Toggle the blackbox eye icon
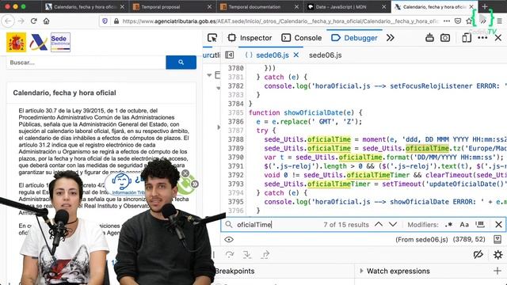507x285 pixels. tap(229, 239)
